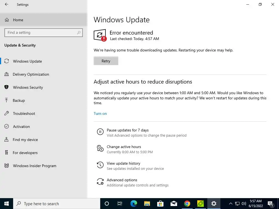Open the Action Center notifications icon
The image size is (279, 209).
(270, 204)
